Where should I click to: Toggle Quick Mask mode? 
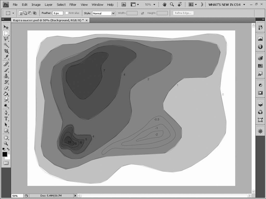point(6,163)
